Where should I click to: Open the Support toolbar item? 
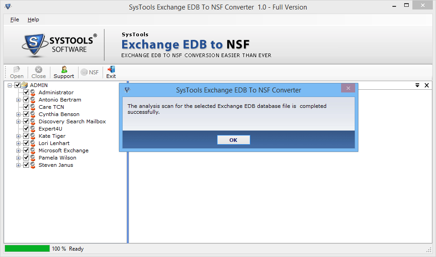point(64,73)
